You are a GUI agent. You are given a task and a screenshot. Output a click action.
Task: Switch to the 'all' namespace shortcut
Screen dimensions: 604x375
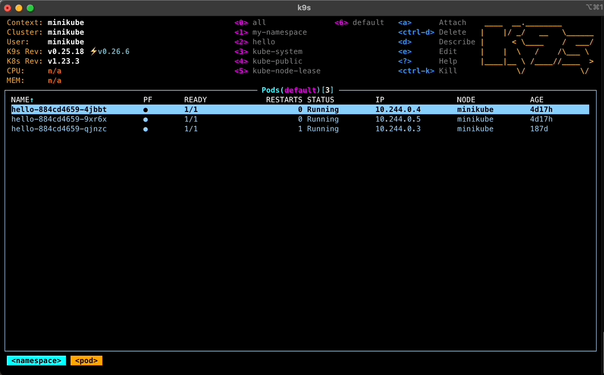point(250,23)
